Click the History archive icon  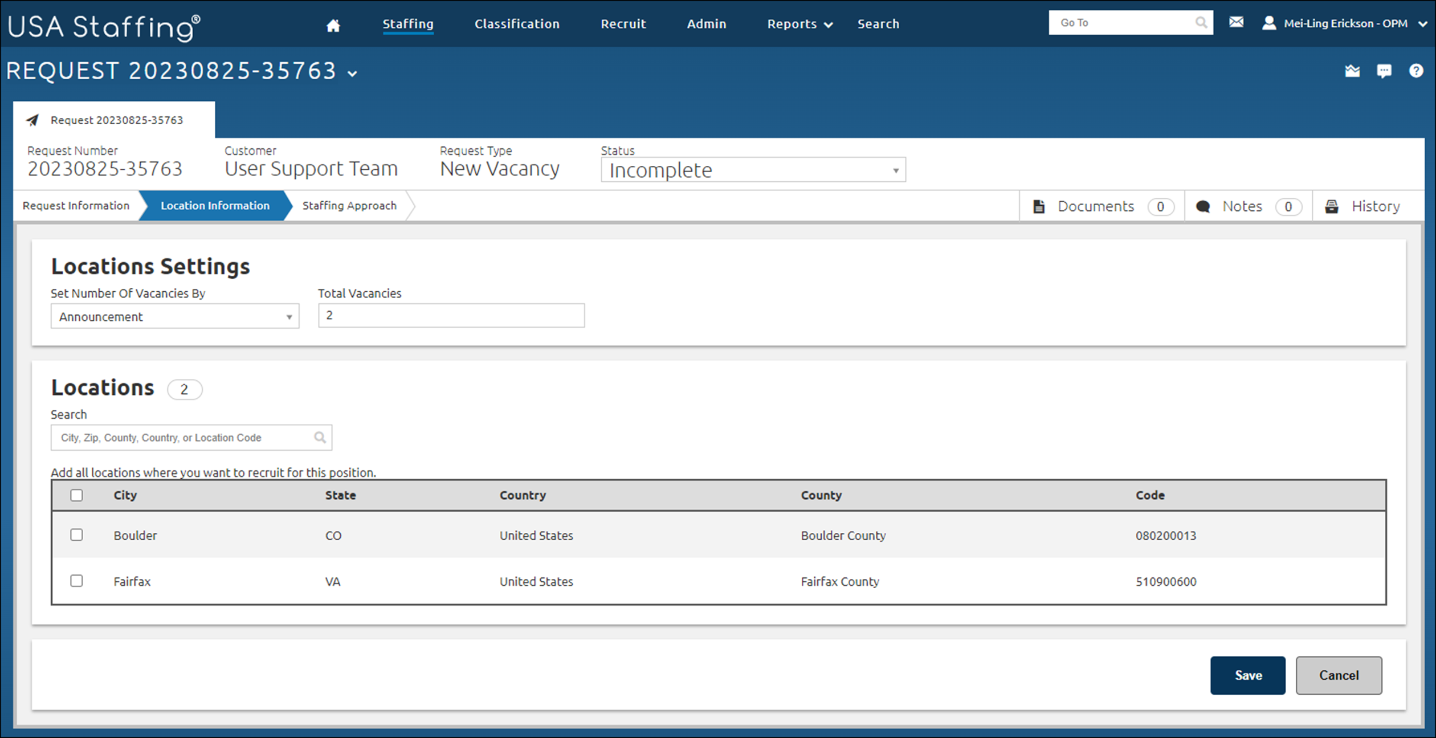(1332, 206)
